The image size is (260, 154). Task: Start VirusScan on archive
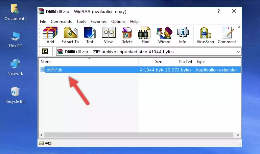click(205, 35)
